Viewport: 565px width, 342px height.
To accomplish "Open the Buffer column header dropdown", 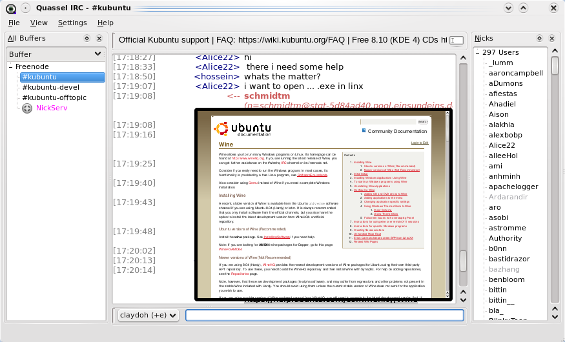I will point(98,54).
